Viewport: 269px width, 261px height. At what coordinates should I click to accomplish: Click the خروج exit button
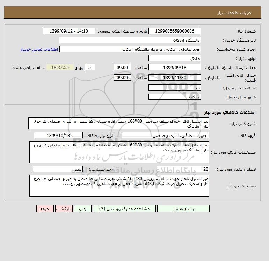(45, 208)
